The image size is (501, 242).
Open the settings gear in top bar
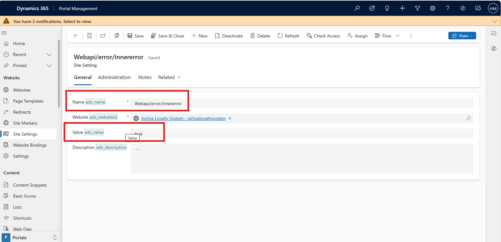click(433, 8)
